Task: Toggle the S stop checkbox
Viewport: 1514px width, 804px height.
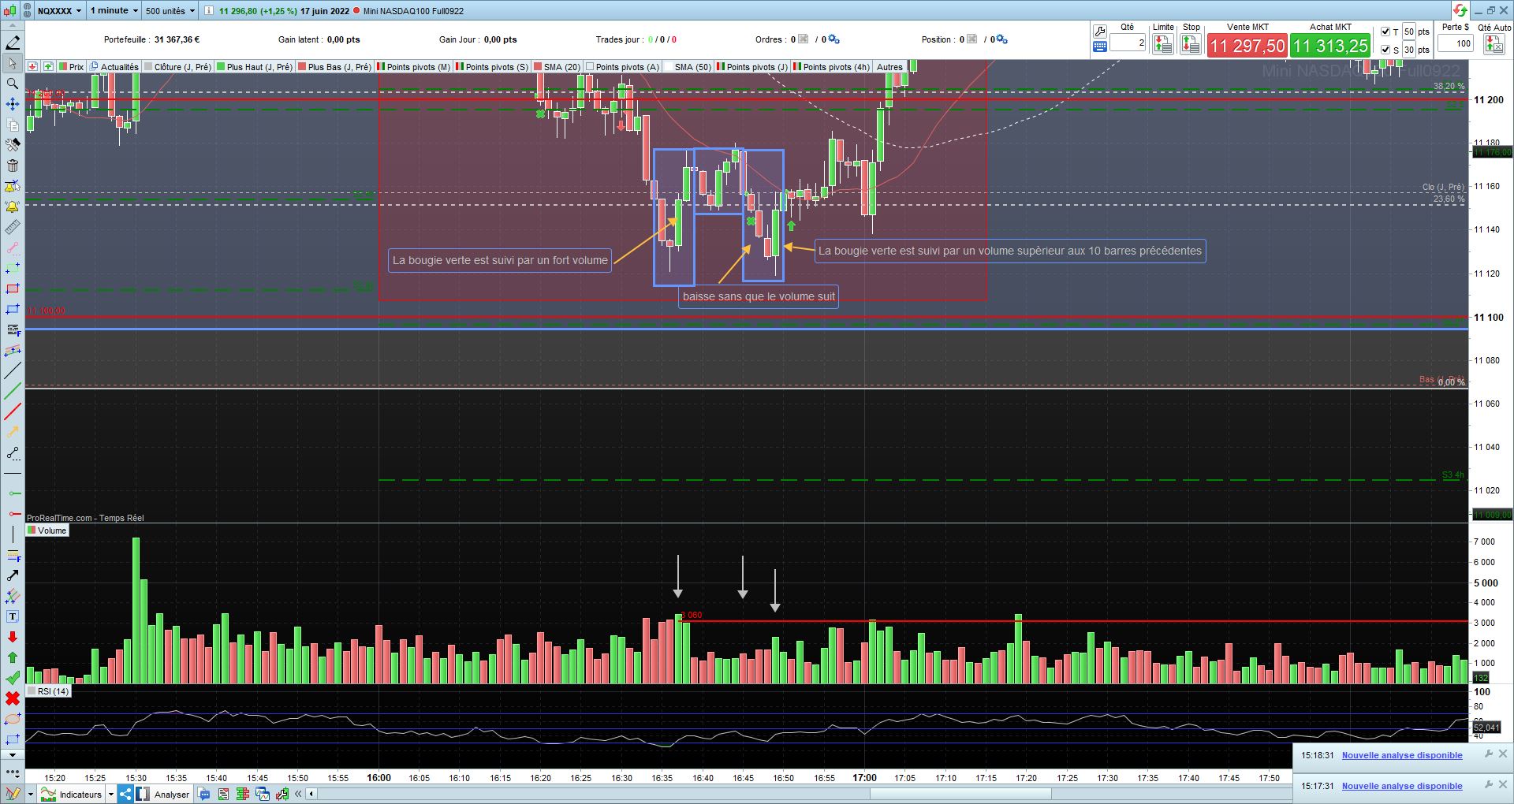Action: [x=1385, y=50]
